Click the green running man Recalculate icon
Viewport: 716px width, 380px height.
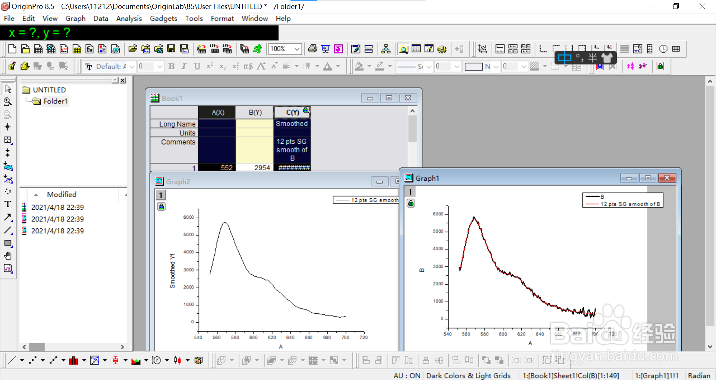(257, 49)
